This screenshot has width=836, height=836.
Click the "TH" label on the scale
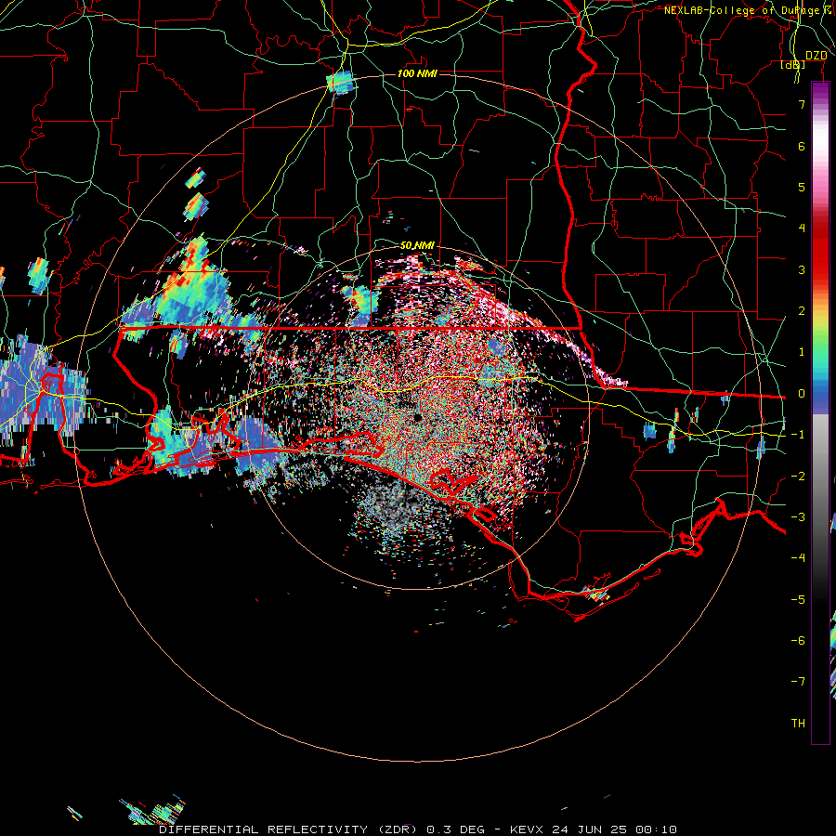tap(798, 723)
